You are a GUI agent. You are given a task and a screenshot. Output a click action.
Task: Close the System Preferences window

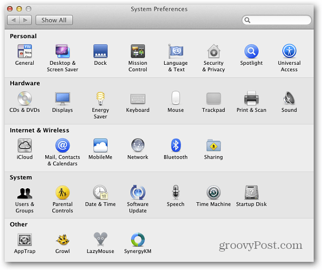pyautogui.click(x=10, y=9)
